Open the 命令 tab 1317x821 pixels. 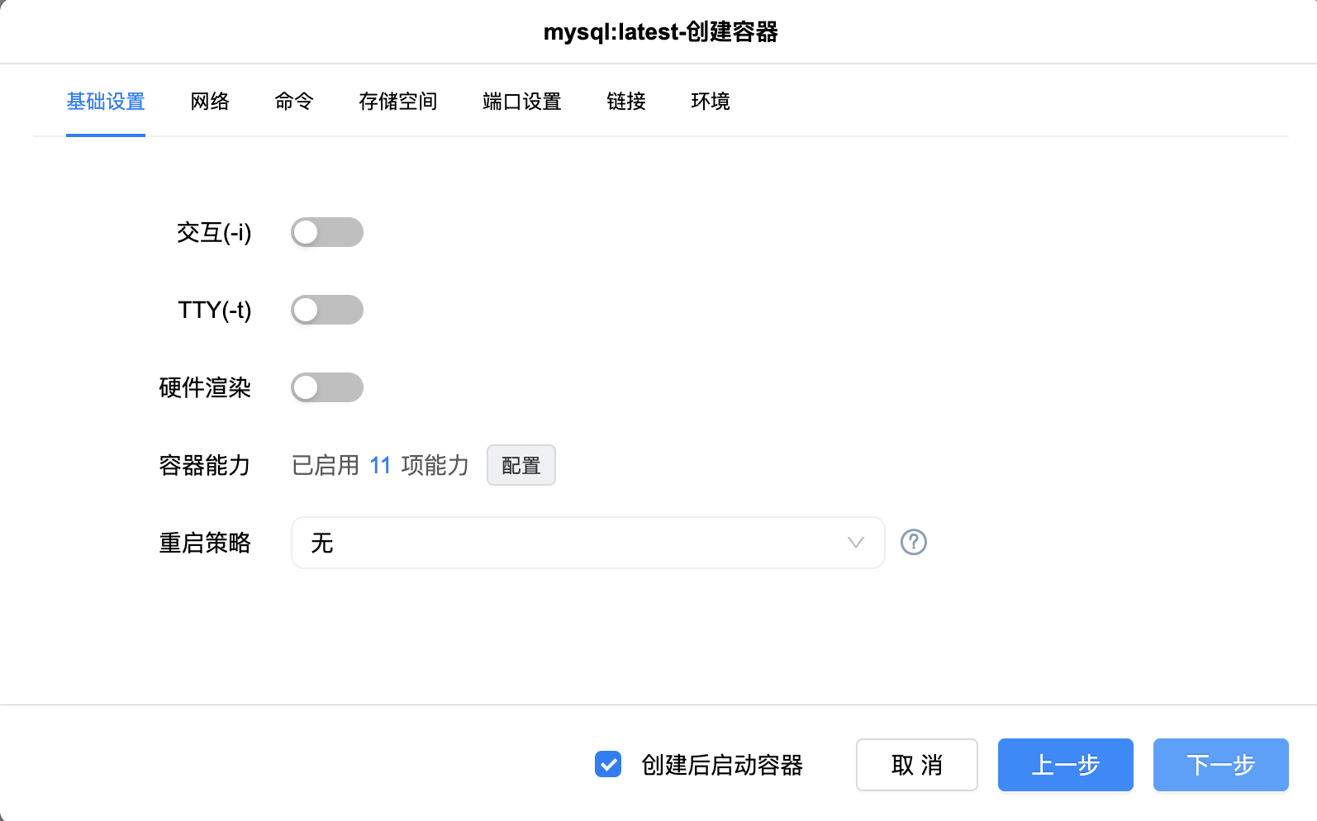click(294, 102)
